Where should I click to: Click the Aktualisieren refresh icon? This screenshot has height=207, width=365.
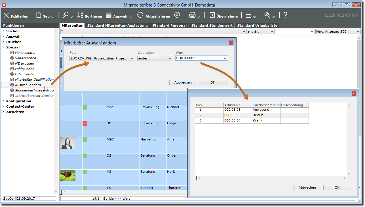[140, 15]
